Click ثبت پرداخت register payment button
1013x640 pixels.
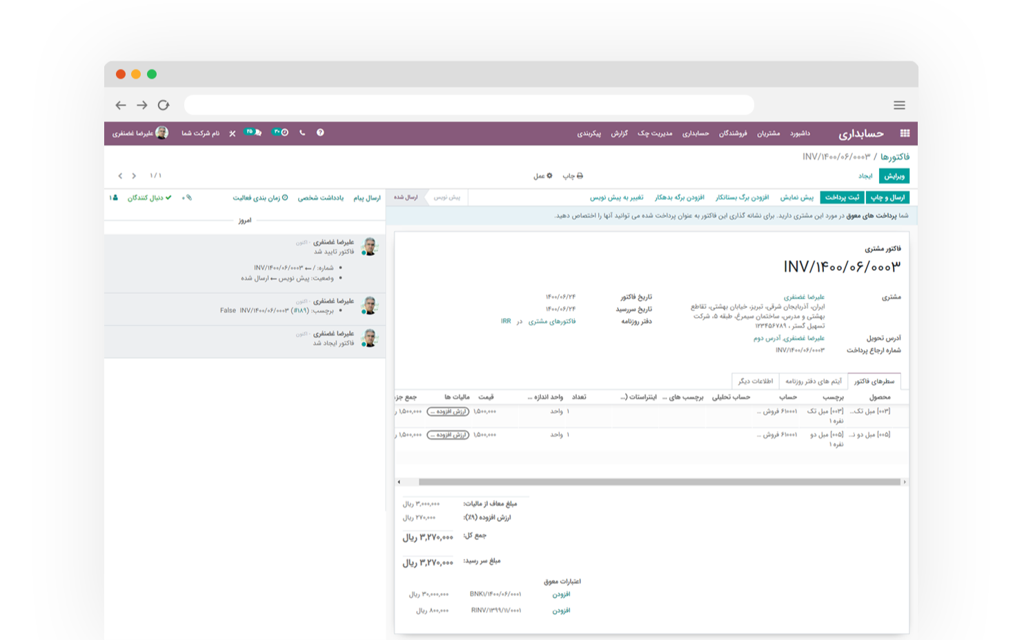tap(842, 197)
